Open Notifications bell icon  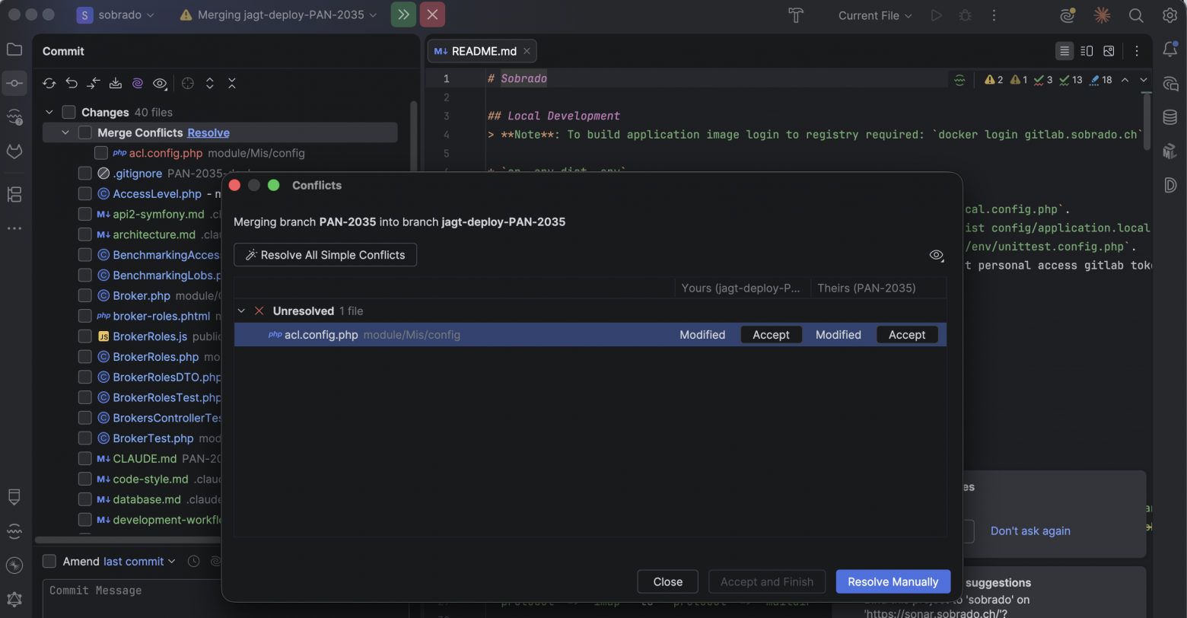1170,50
